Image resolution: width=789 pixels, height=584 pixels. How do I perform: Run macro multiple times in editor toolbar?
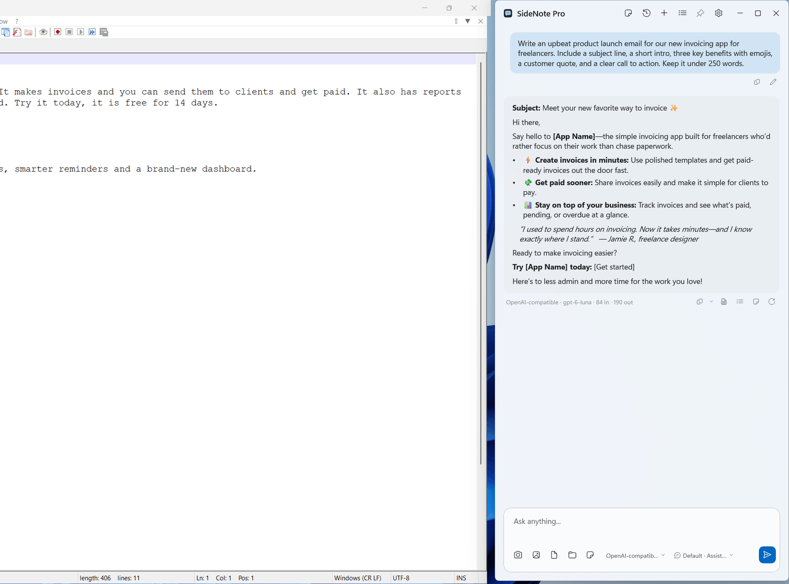[x=92, y=32]
